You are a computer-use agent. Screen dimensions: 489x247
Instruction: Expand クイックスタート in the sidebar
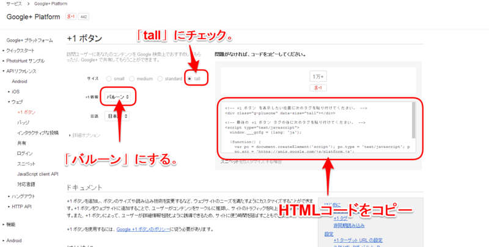click(18, 51)
